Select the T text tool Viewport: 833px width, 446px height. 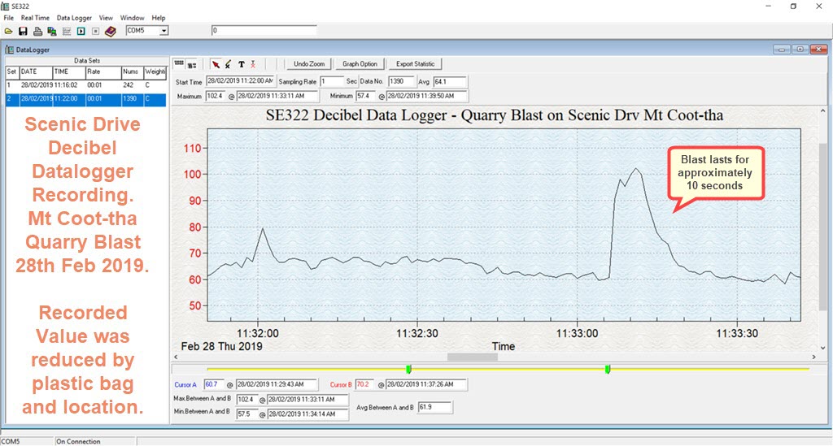pyautogui.click(x=241, y=64)
